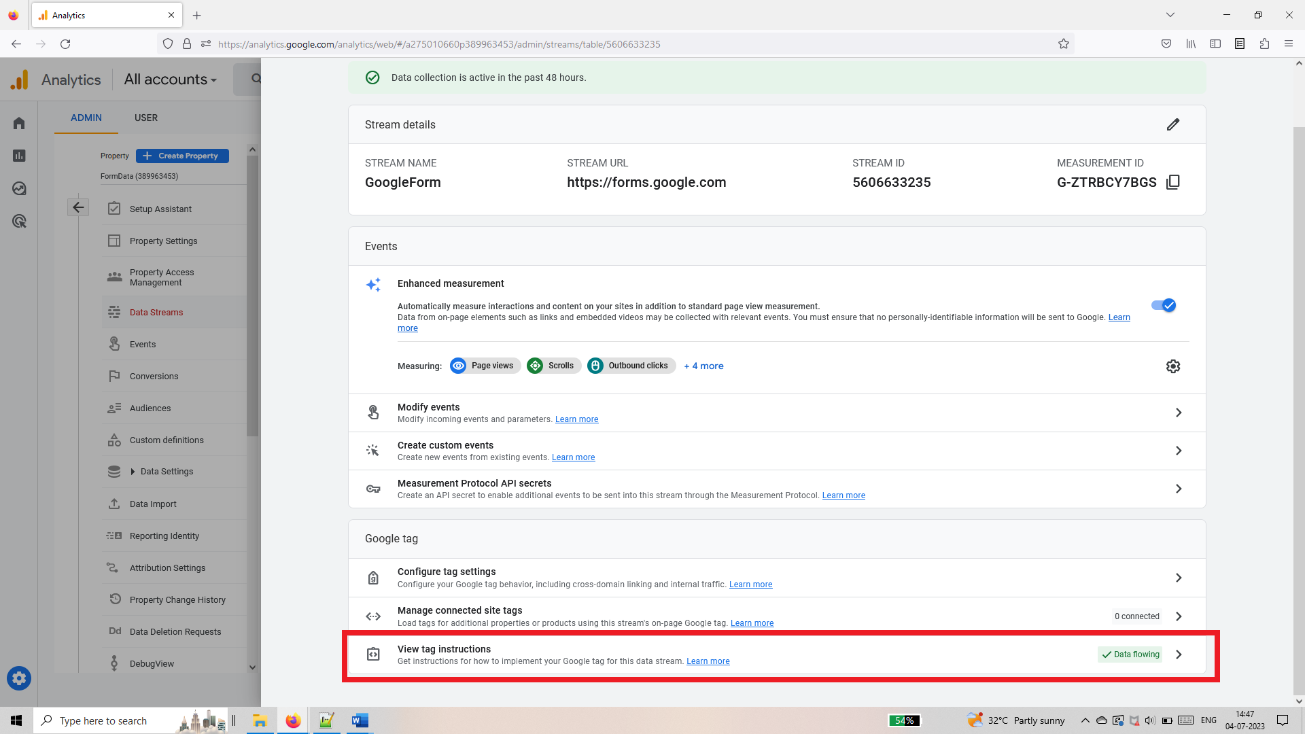Reload the page using the refresh icon
1305x734 pixels.
click(65, 44)
